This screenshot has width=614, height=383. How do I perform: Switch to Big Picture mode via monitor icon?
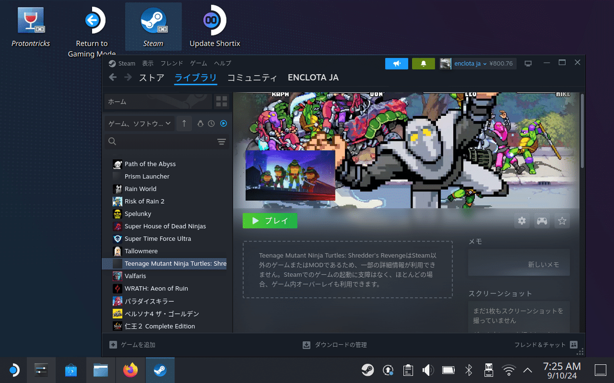click(x=529, y=63)
